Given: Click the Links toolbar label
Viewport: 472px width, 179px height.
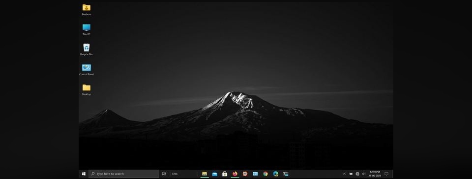Looking at the screenshot, I should point(175,174).
